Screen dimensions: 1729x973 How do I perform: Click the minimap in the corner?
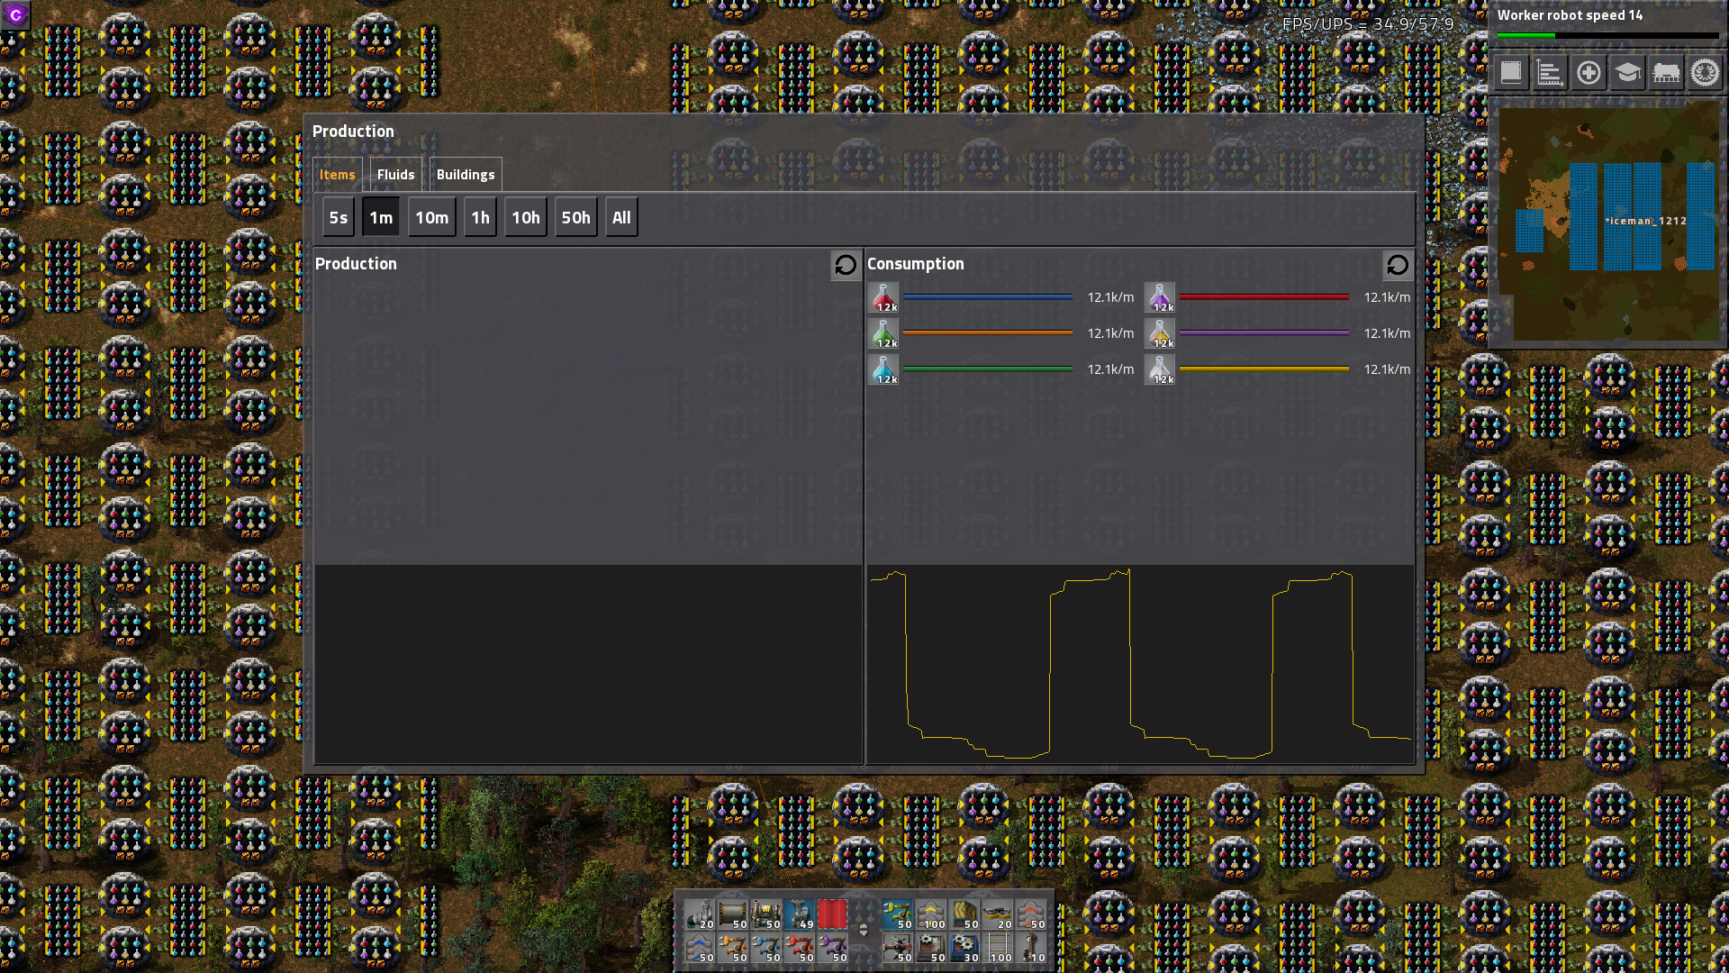click(x=1608, y=222)
